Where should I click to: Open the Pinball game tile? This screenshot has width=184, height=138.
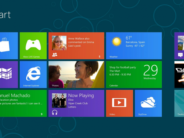click(x=179, y=75)
